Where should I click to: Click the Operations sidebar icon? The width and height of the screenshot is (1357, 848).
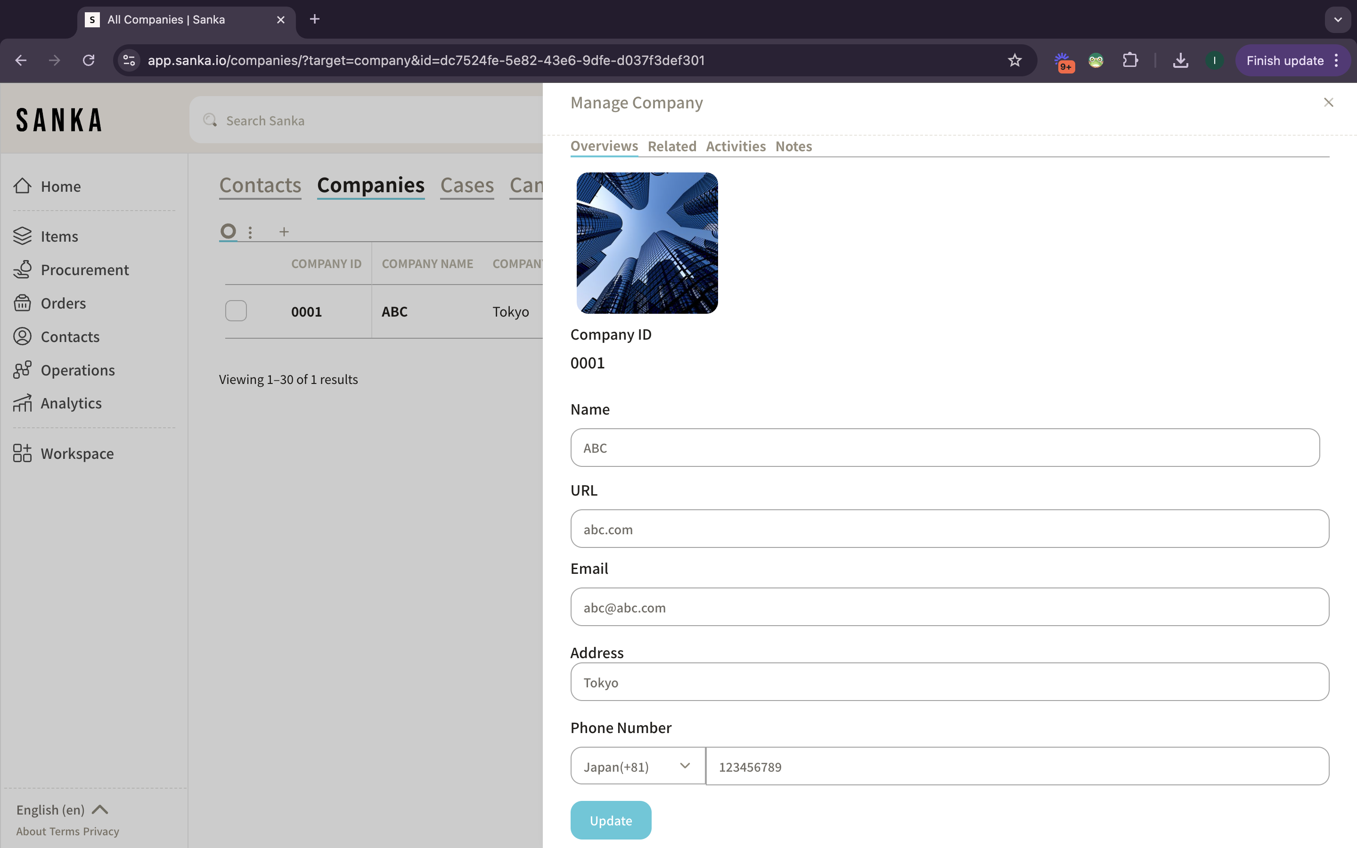[x=23, y=370]
